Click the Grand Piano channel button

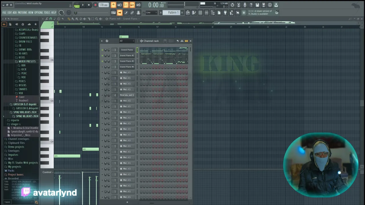(x=127, y=50)
